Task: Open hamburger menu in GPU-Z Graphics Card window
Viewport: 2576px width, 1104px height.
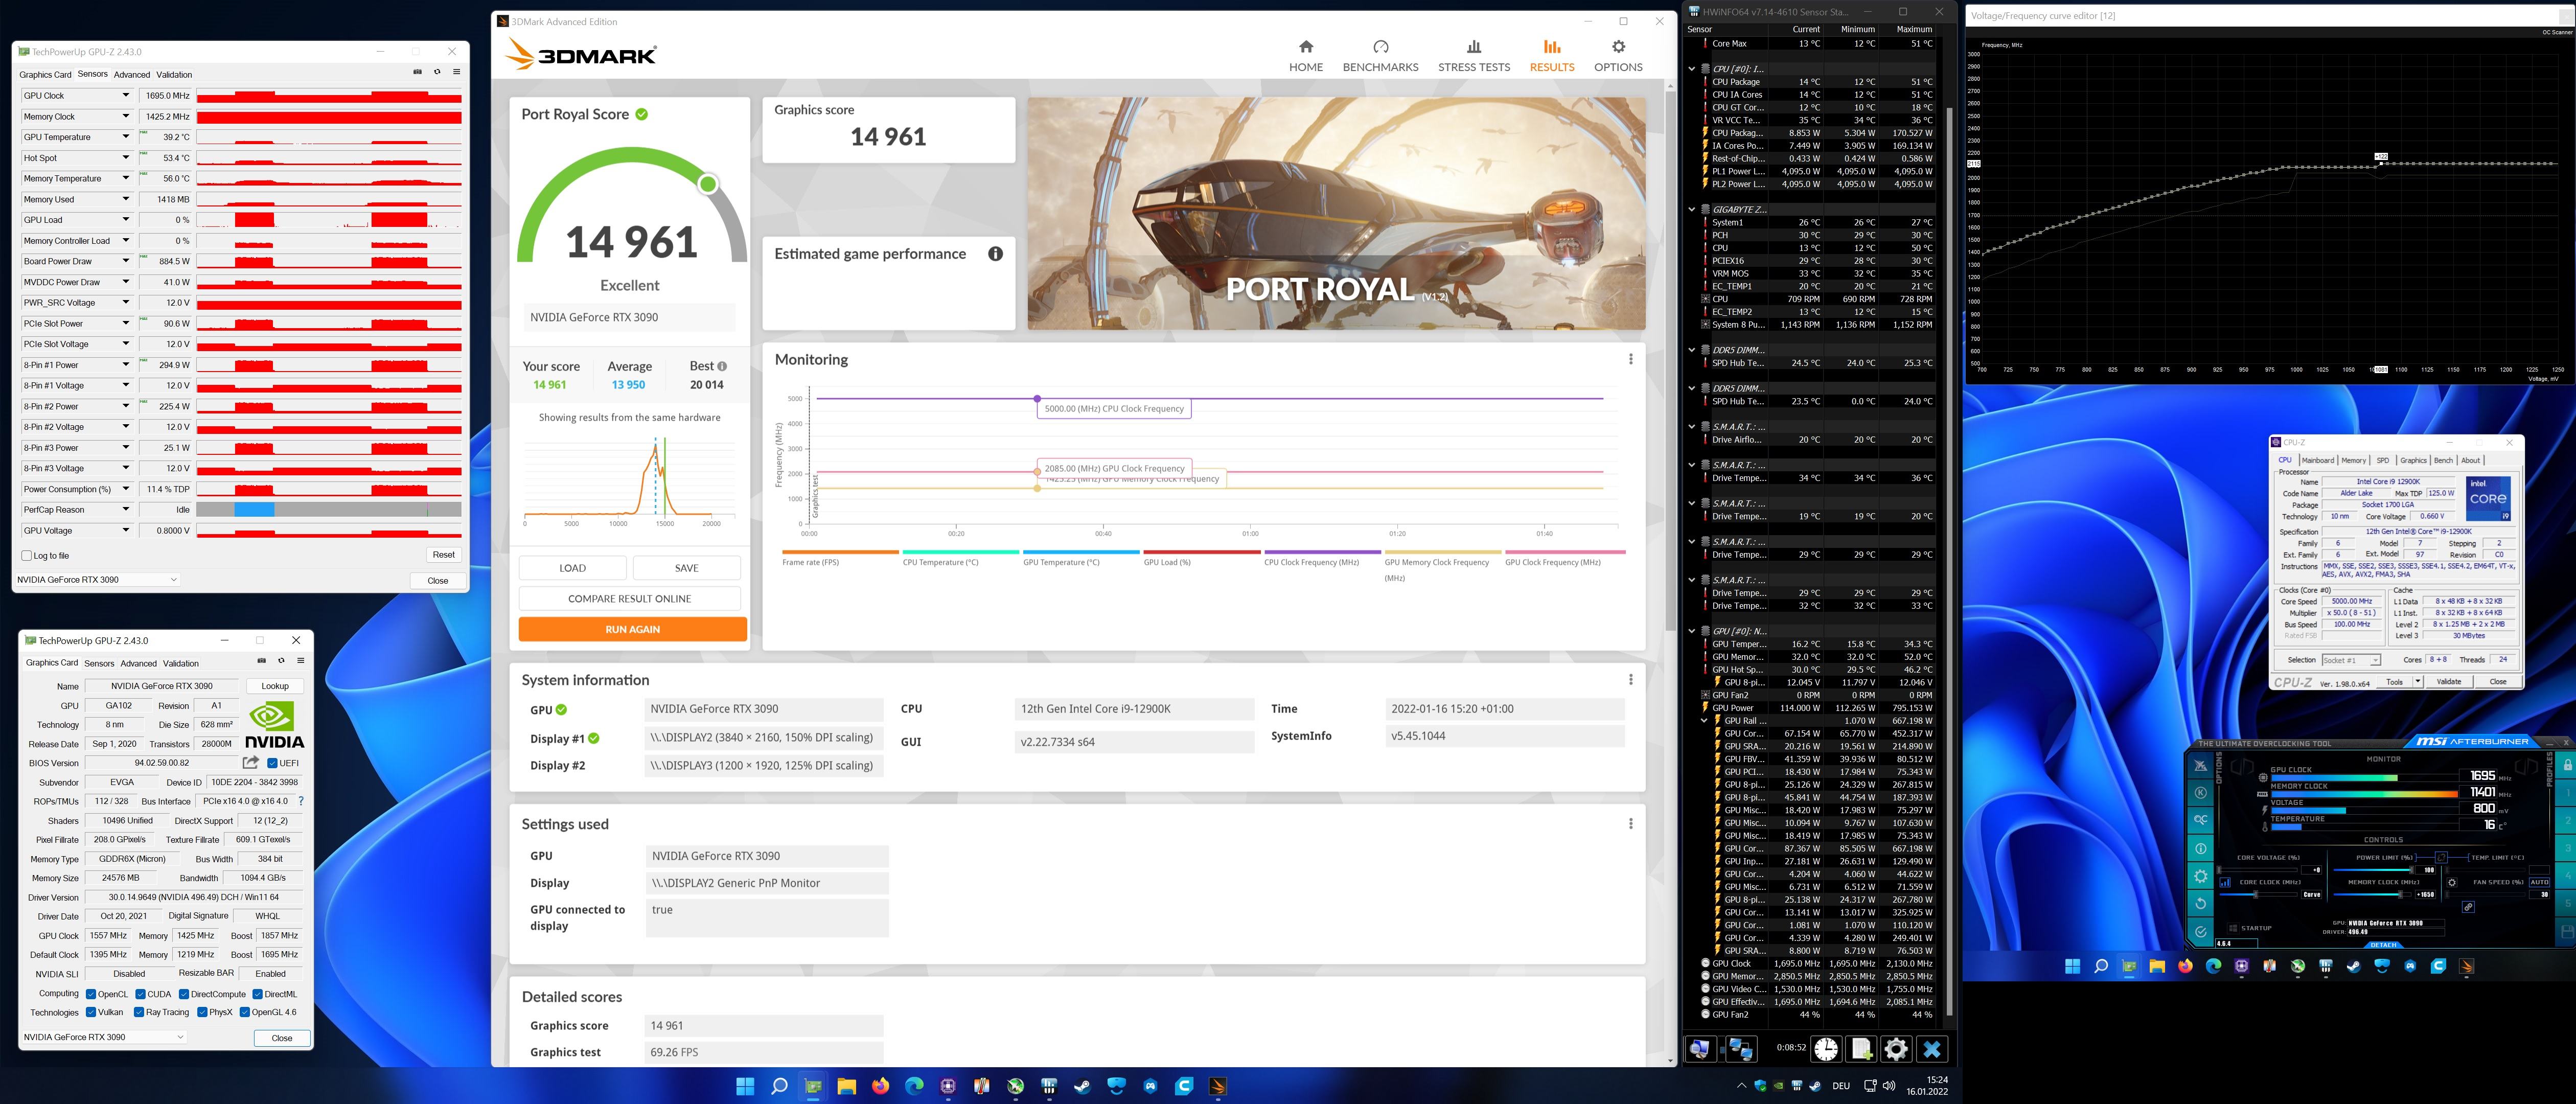Action: pyautogui.click(x=300, y=660)
